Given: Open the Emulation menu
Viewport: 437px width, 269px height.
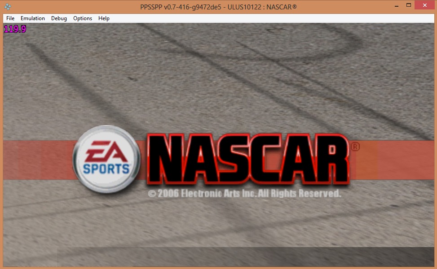Looking at the screenshot, I should point(33,18).
